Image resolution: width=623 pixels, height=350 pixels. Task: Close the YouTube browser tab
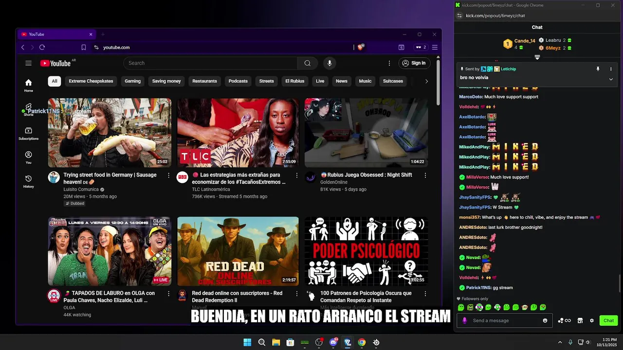tap(91, 35)
